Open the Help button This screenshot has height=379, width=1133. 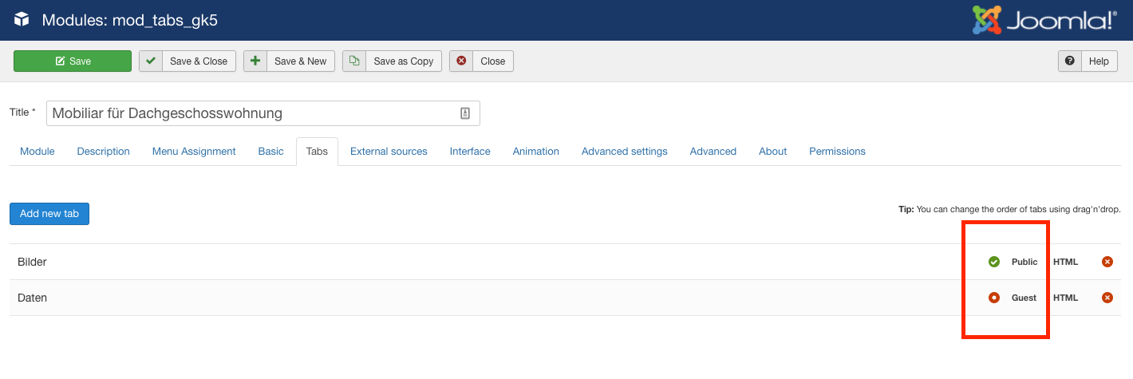(x=1088, y=61)
